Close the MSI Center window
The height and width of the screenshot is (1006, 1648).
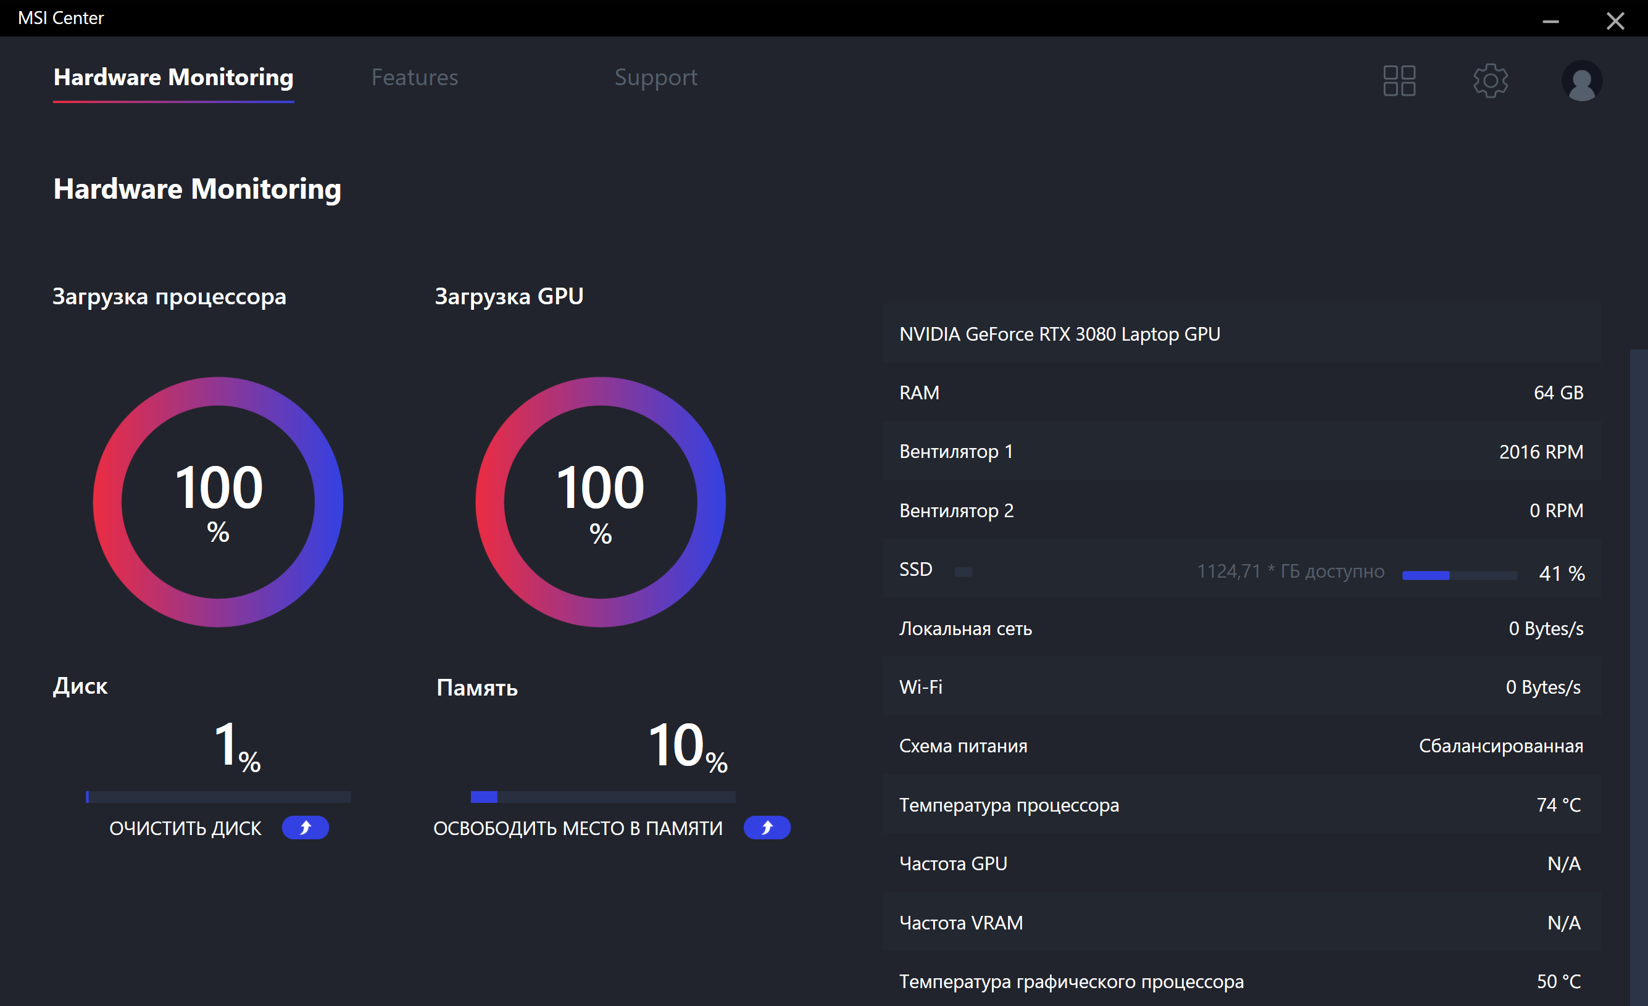[x=1615, y=22]
